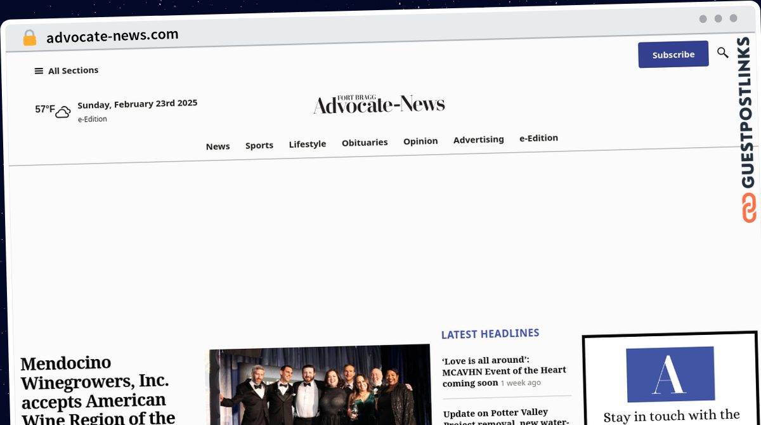Read 'Love is all around' headline
This screenshot has width=761, height=425.
pos(504,370)
